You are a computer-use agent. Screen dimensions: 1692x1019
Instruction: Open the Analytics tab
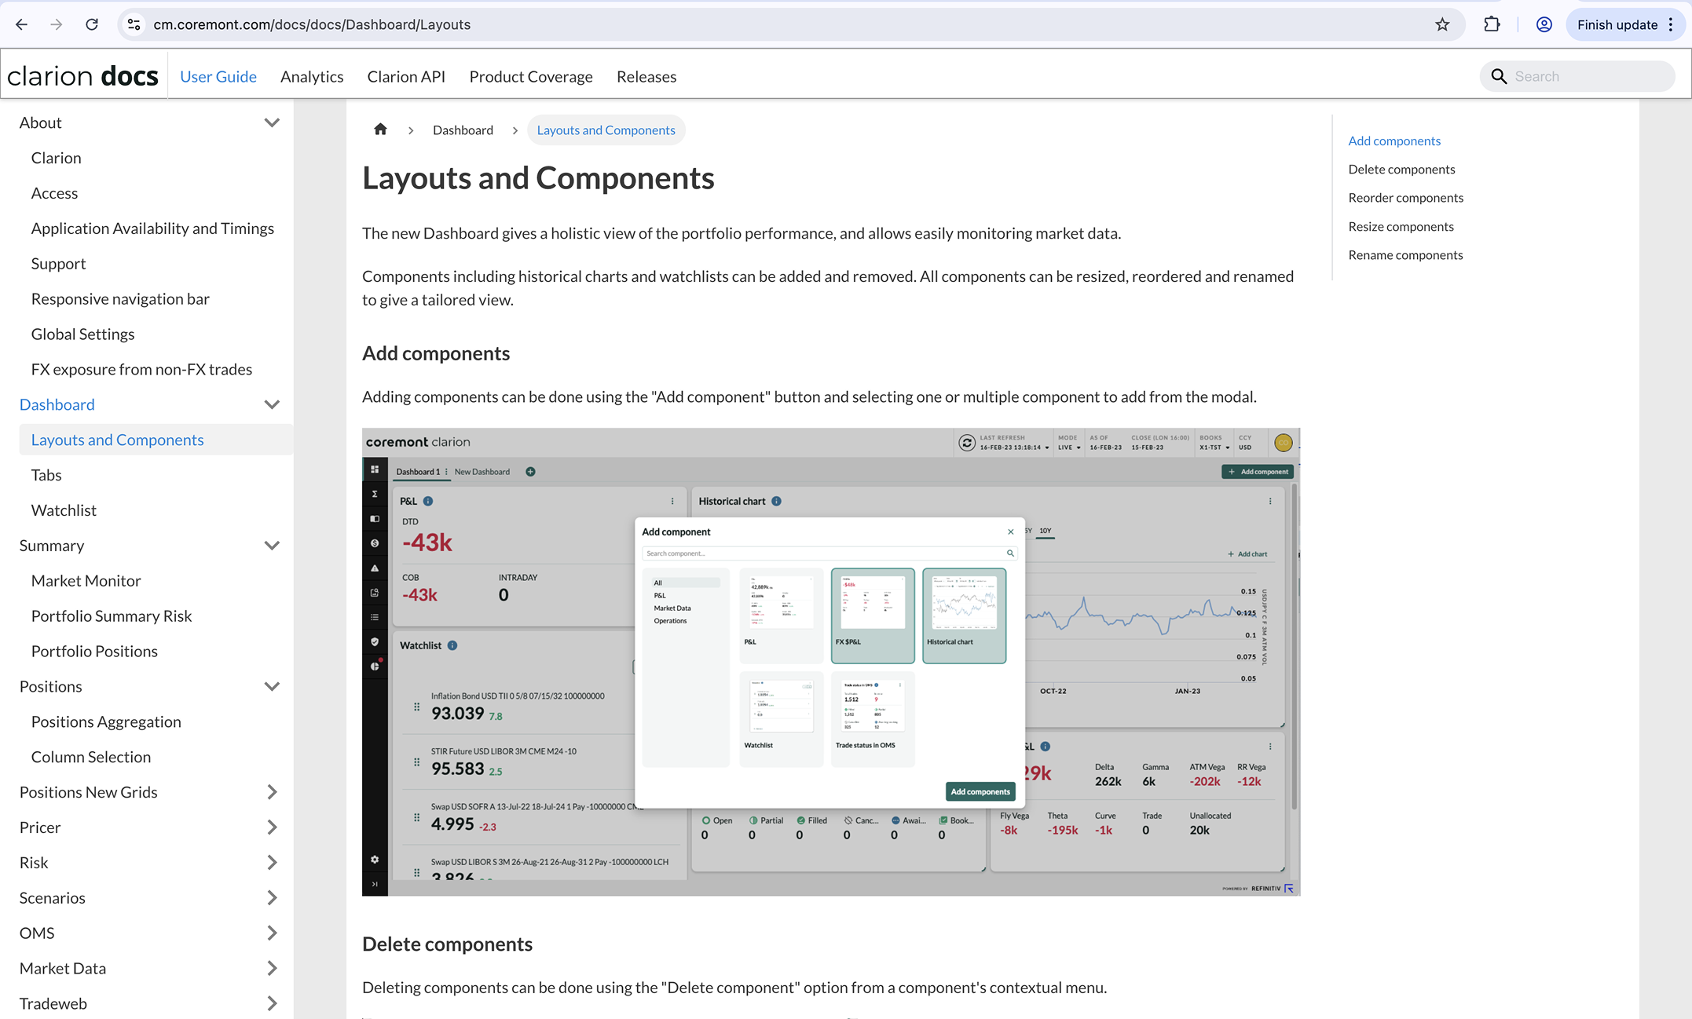[x=312, y=76]
